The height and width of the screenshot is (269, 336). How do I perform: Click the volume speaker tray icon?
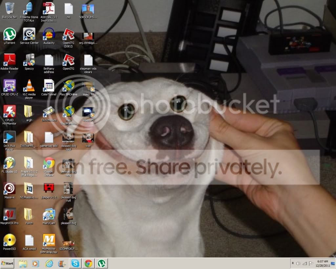[x=298, y=263]
